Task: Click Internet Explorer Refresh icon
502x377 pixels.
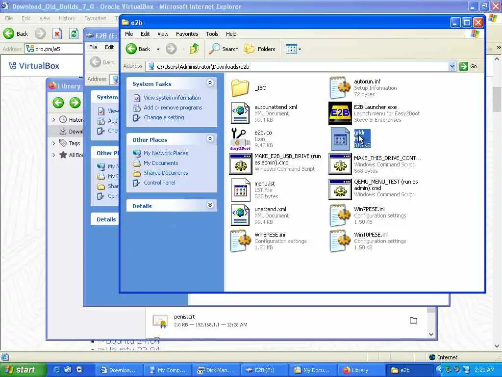Action: tap(74, 33)
